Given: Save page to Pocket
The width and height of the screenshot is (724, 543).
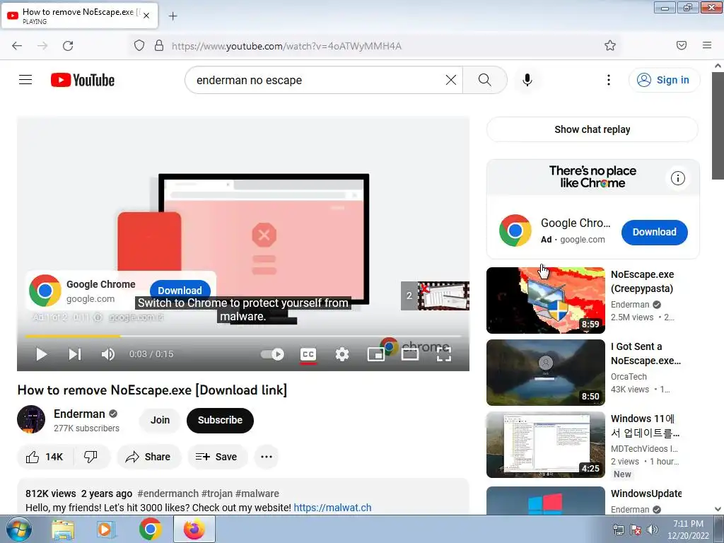Looking at the screenshot, I should point(681,45).
